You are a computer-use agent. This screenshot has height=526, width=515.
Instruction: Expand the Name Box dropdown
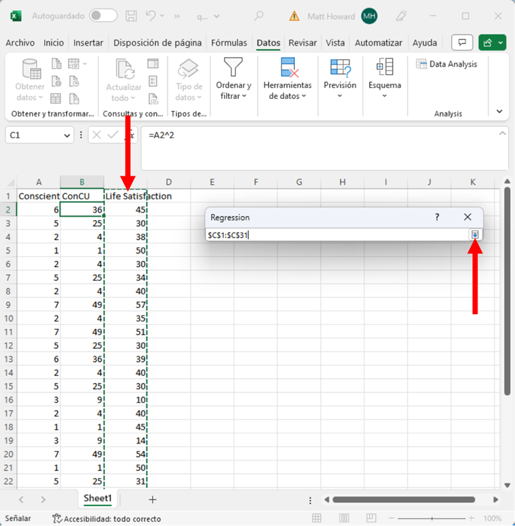pyautogui.click(x=67, y=136)
